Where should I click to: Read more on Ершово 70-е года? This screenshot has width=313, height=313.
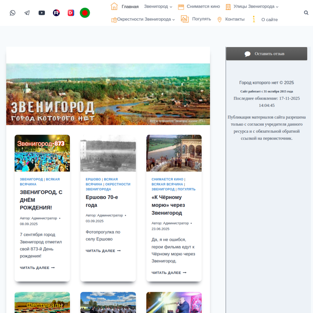coord(103,251)
